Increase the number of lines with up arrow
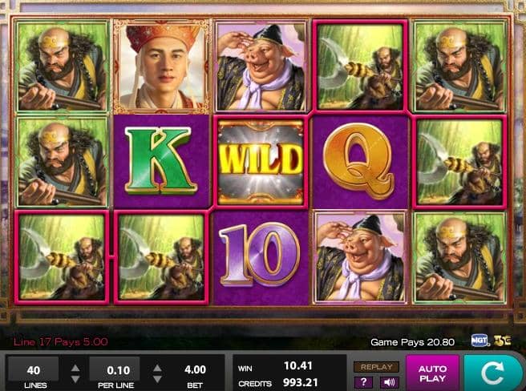Image resolution: width=526 pixels, height=391 pixels. click(x=75, y=369)
